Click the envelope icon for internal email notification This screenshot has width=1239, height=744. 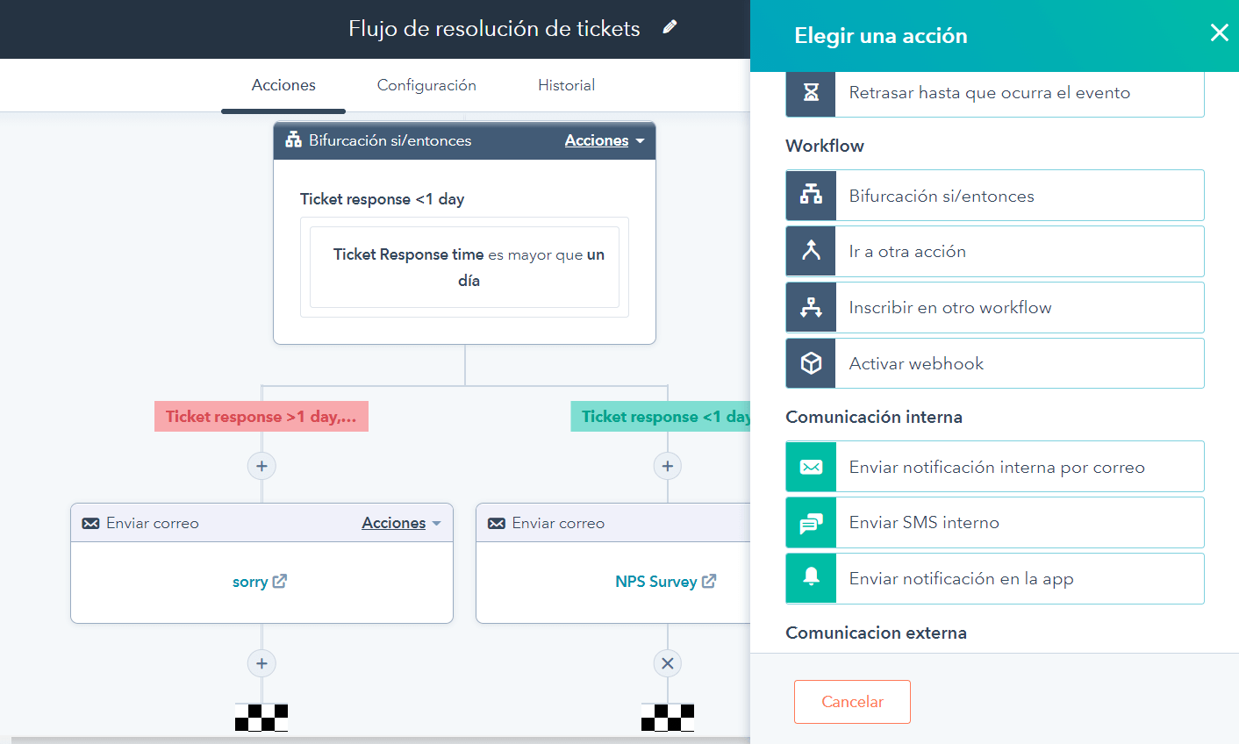pyautogui.click(x=811, y=467)
